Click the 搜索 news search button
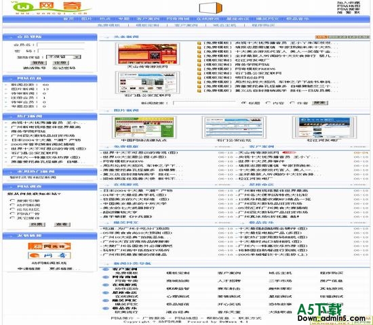This screenshot has height=325, width=373. [319, 103]
